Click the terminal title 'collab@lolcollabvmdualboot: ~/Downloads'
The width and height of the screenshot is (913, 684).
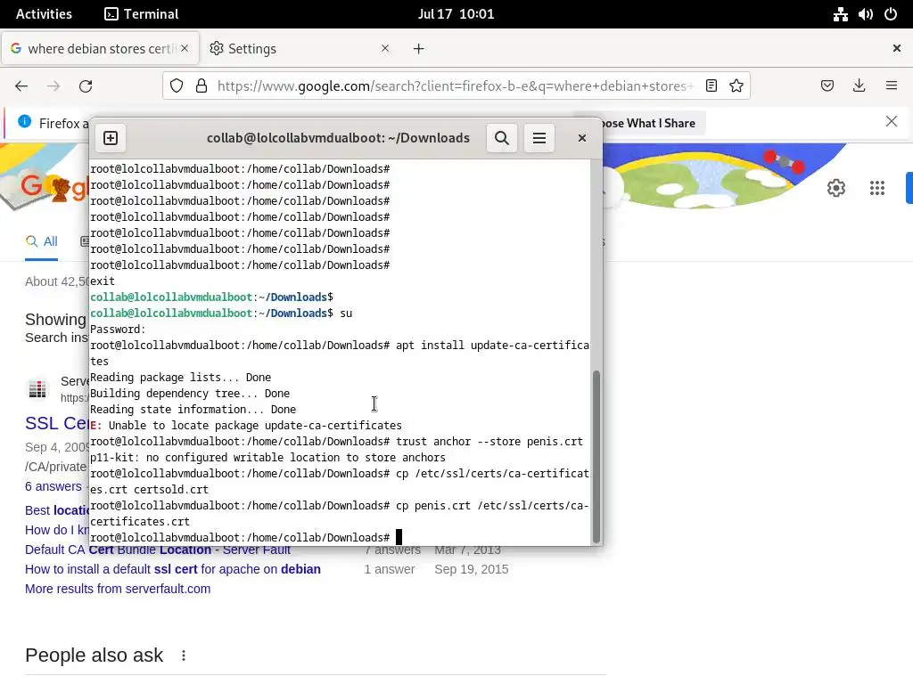338,138
